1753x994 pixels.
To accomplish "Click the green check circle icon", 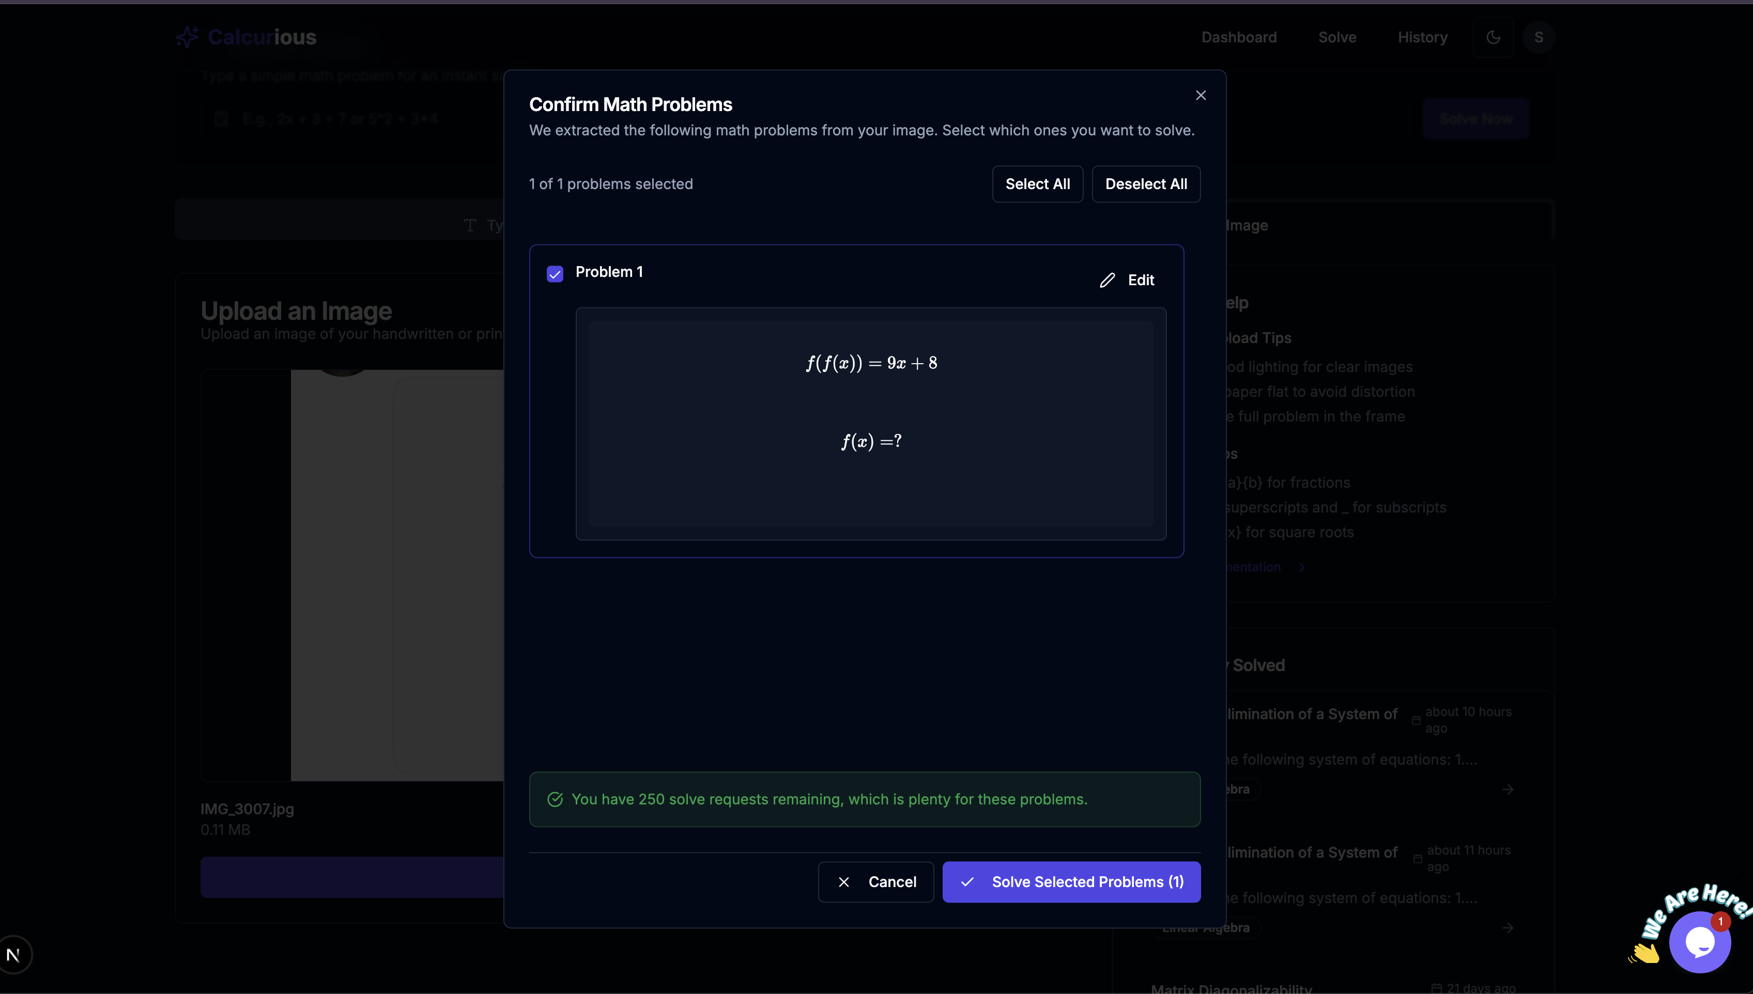I will (x=555, y=799).
